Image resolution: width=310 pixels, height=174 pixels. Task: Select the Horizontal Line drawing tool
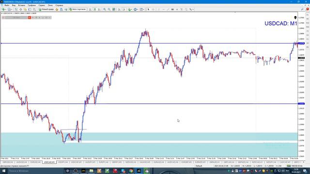164,9
